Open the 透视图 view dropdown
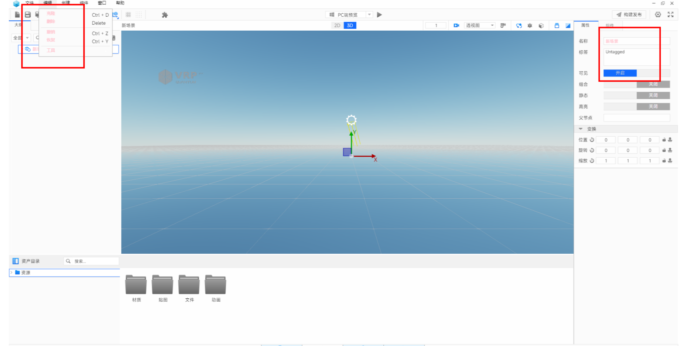 coord(479,25)
